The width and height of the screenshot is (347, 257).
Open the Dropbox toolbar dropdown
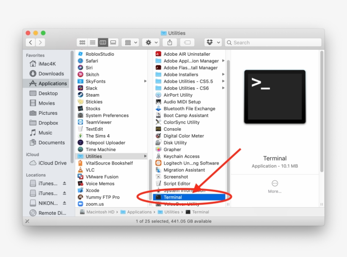(x=213, y=42)
